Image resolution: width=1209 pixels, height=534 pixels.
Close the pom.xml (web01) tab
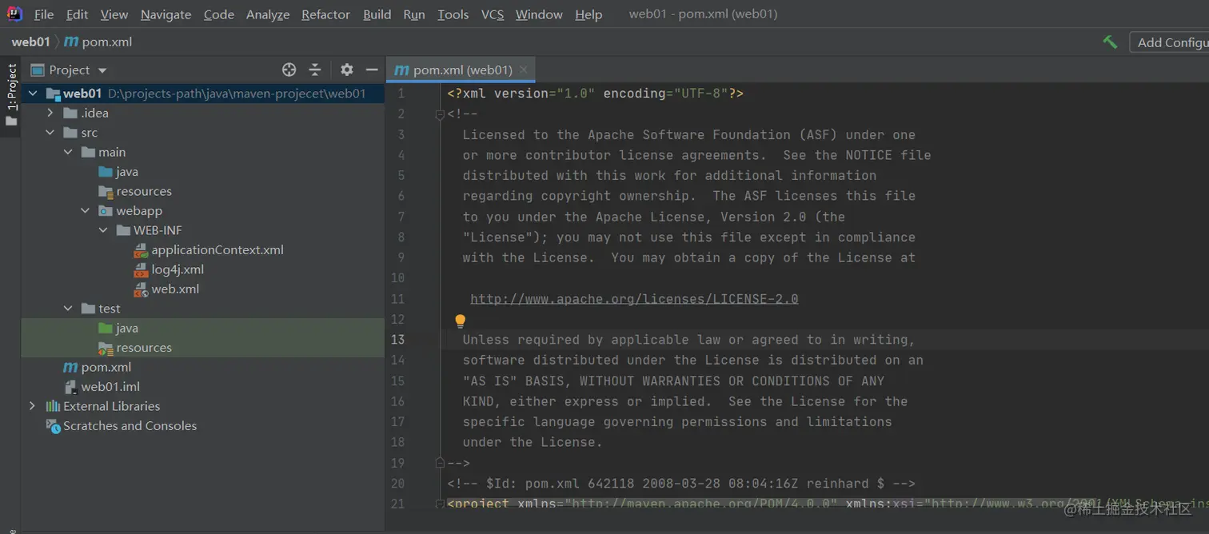tap(524, 70)
